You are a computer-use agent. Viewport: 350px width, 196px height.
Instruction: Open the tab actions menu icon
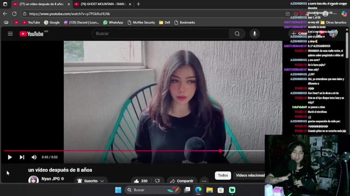click(5, 4)
